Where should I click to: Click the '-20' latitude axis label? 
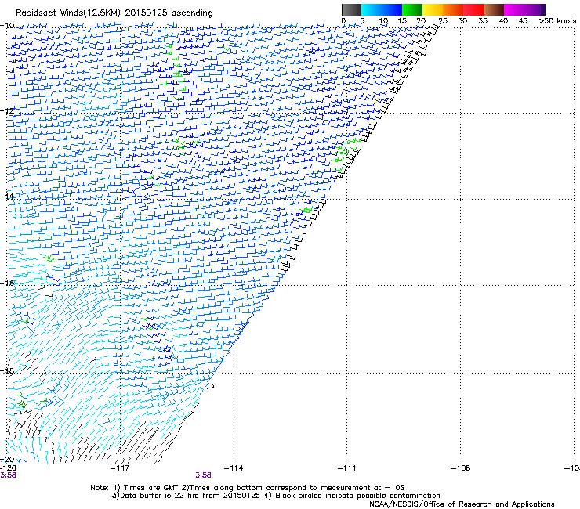7,460
